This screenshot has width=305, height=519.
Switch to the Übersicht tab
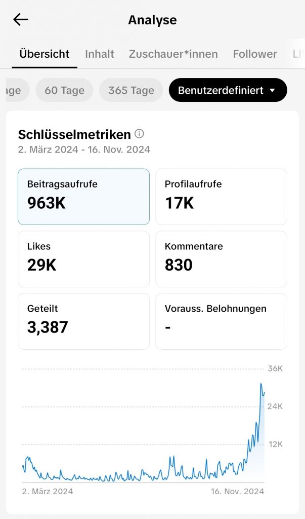point(45,54)
